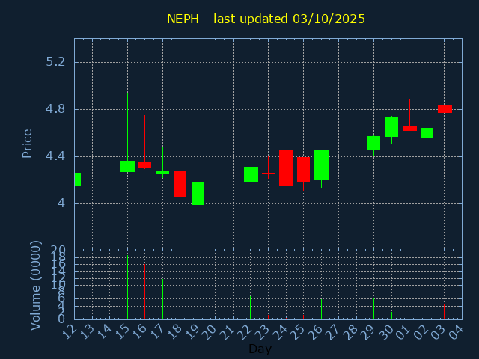
Task: Click the "Volume (0000)" axis title
Action: point(35,285)
